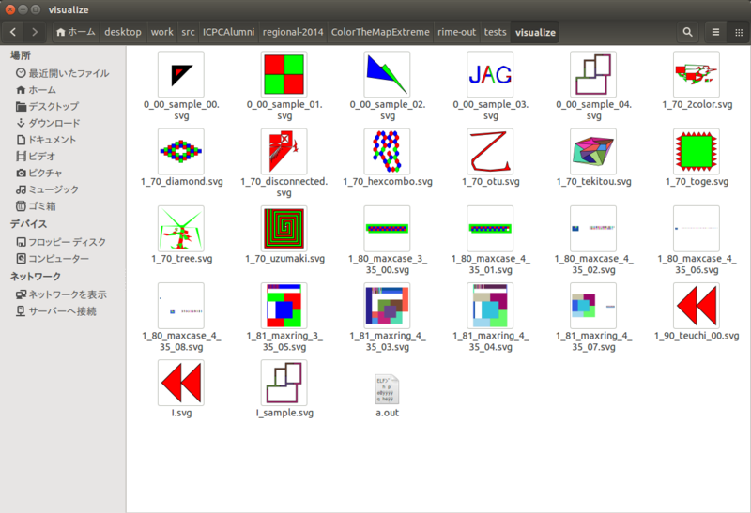Select 1_70_tekitou.svg thumbnail
Image resolution: width=751 pixels, height=513 pixels.
[x=593, y=151]
